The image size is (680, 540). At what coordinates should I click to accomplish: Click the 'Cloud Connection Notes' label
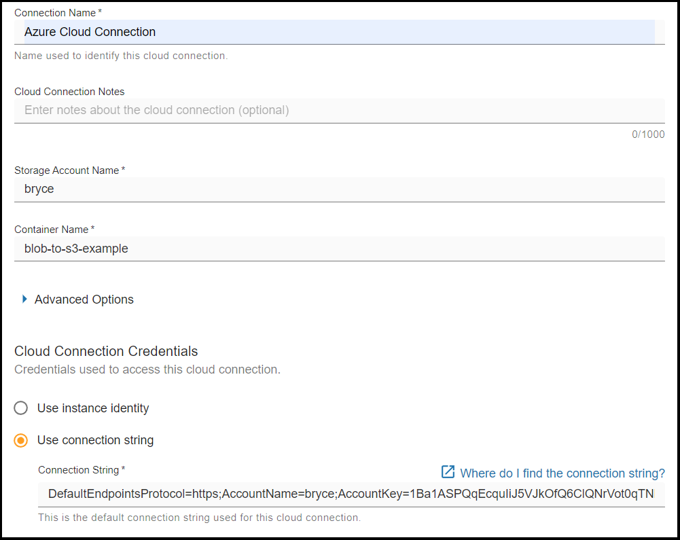click(x=69, y=92)
